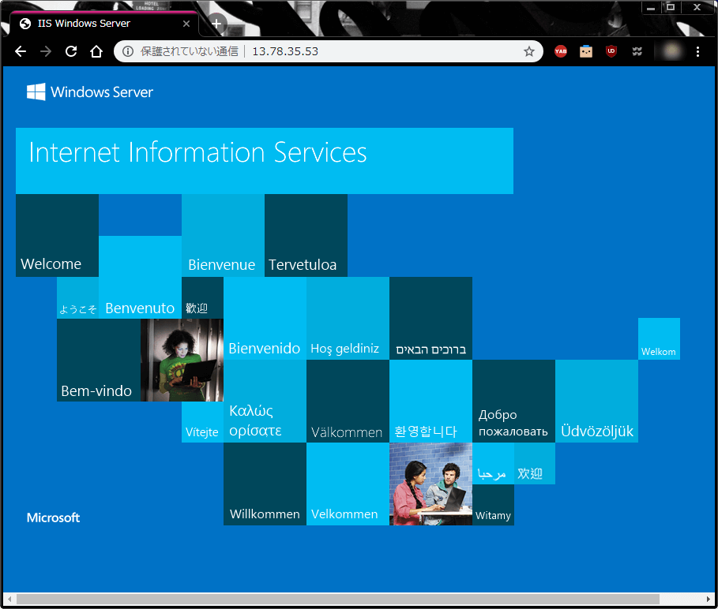Minimize the browser window
Screen dimensions: 718x609
651,7
